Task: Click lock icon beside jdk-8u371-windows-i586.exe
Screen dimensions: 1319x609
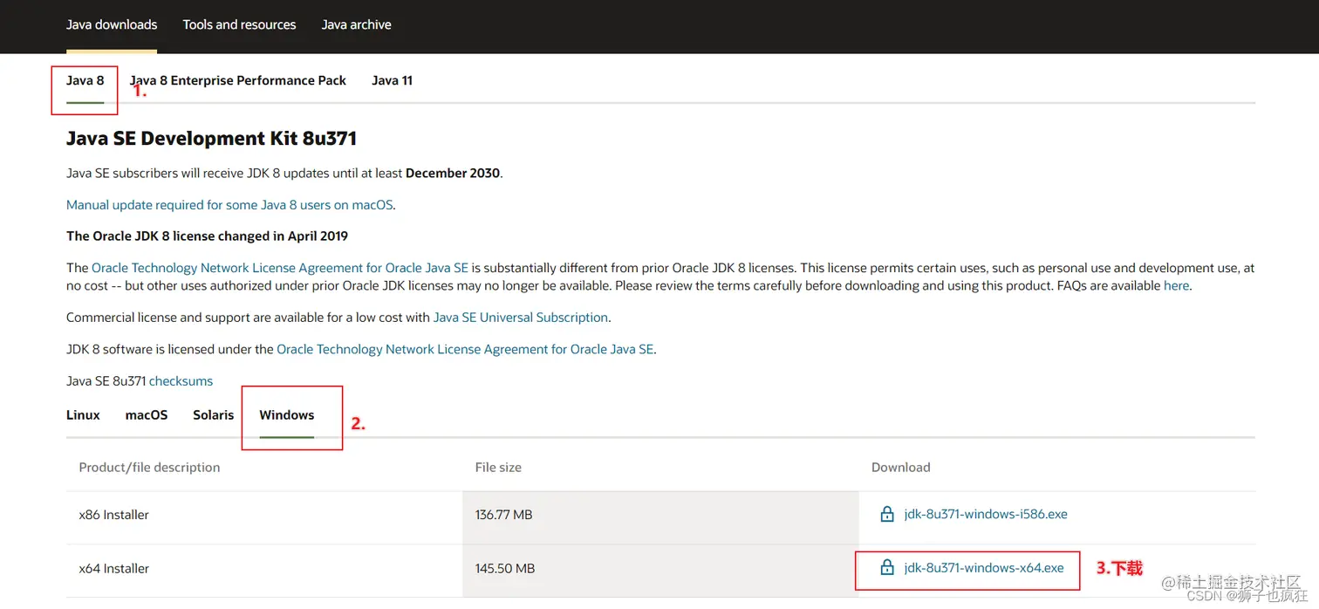Action: tap(887, 514)
